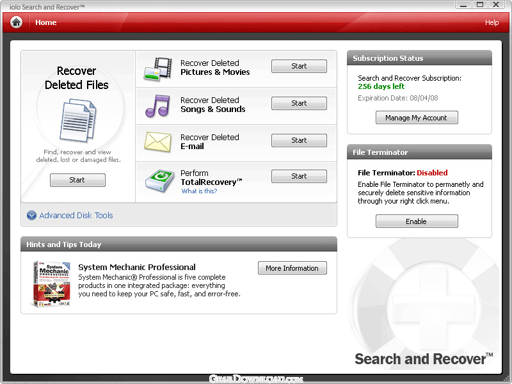Expand the Advanced Disk Tools chevron
The image size is (512, 384).
point(31,216)
